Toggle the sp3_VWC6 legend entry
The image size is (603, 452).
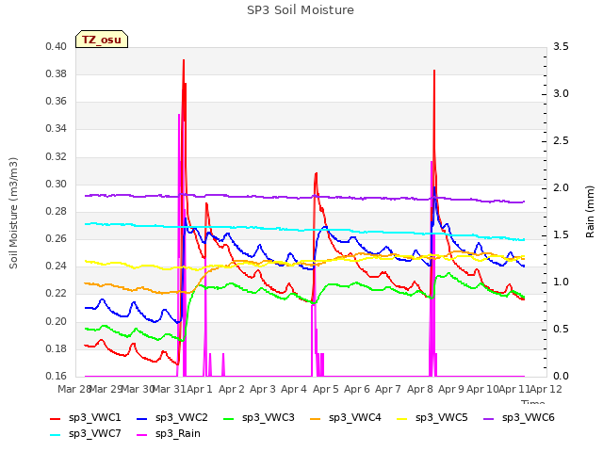(519, 418)
